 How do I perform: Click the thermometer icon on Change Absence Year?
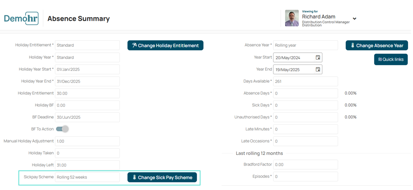click(352, 45)
